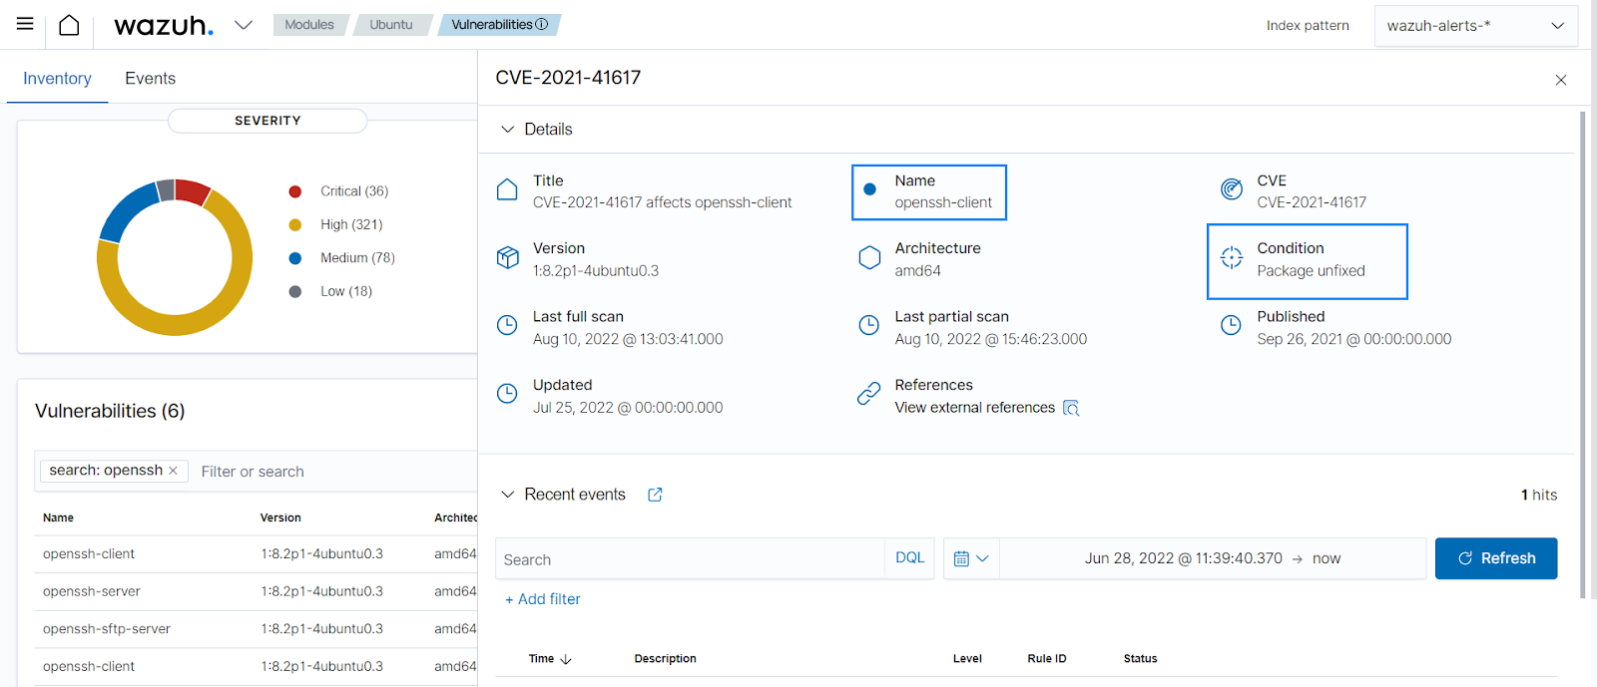Click the flyout vertical scrollbar
Screen dimensions: 1597x687
(1583, 355)
